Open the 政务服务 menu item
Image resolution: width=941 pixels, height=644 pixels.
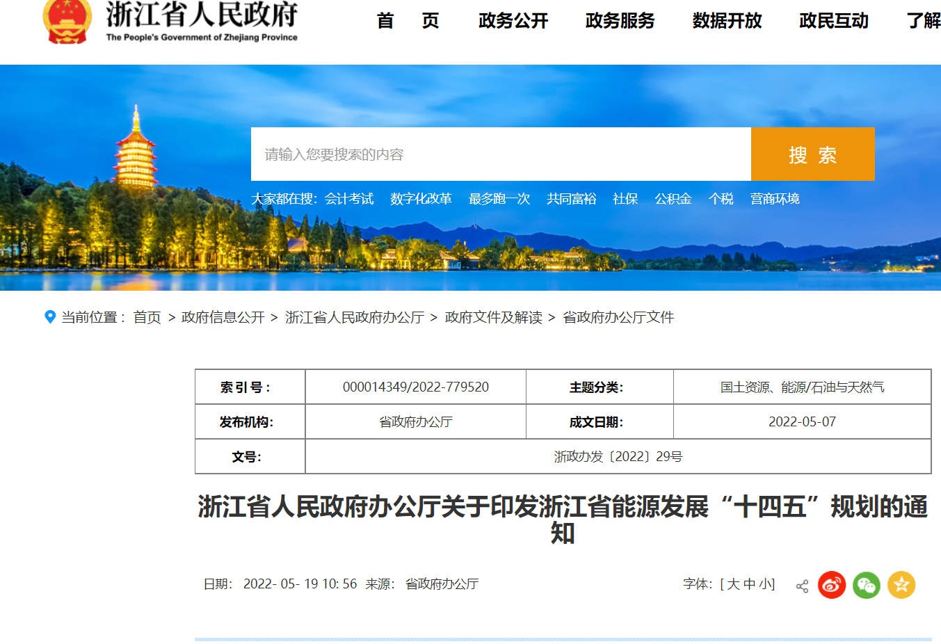[620, 22]
